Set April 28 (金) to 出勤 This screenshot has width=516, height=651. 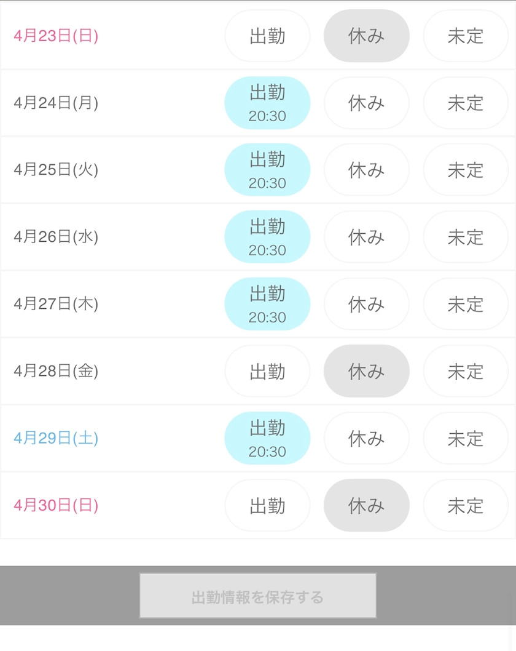[267, 372]
